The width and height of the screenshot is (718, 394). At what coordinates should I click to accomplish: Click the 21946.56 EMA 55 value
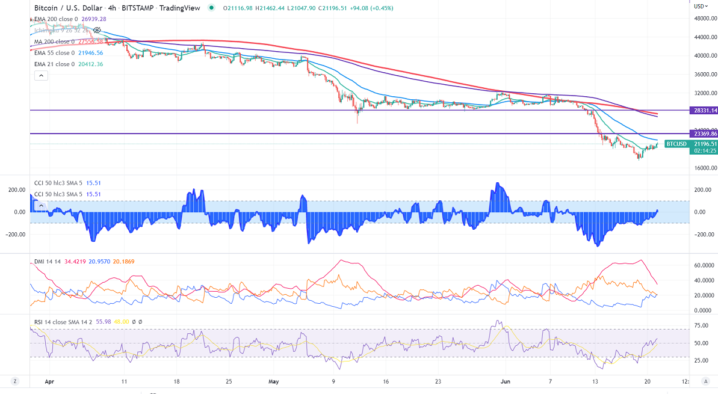pyautogui.click(x=91, y=53)
